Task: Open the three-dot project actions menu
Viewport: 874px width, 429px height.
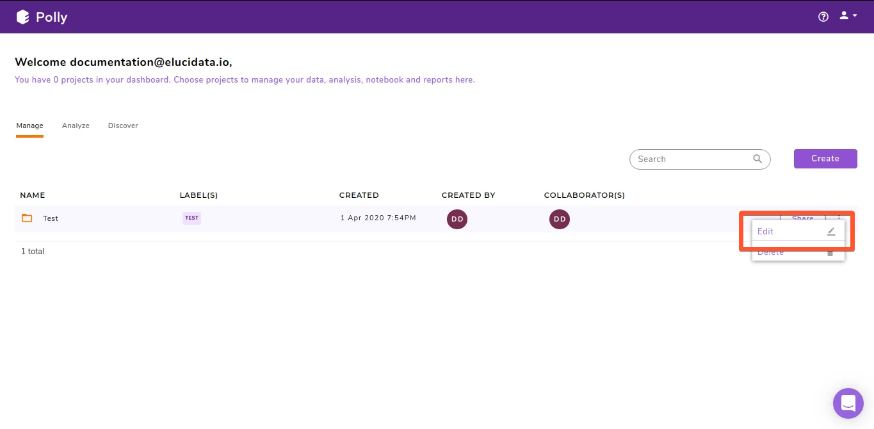Action: tap(838, 218)
